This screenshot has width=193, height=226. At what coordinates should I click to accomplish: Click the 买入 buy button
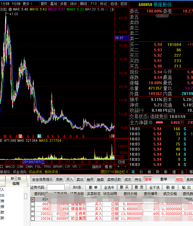click(x=69, y=179)
